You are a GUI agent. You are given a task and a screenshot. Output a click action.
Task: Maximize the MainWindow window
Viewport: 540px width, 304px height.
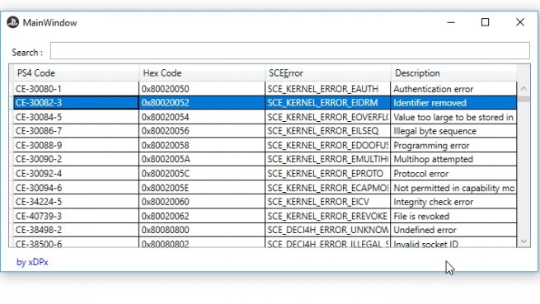485,22
